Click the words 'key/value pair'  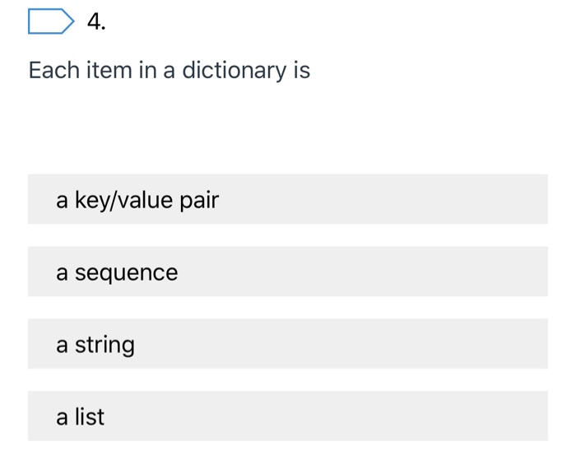[x=147, y=200]
